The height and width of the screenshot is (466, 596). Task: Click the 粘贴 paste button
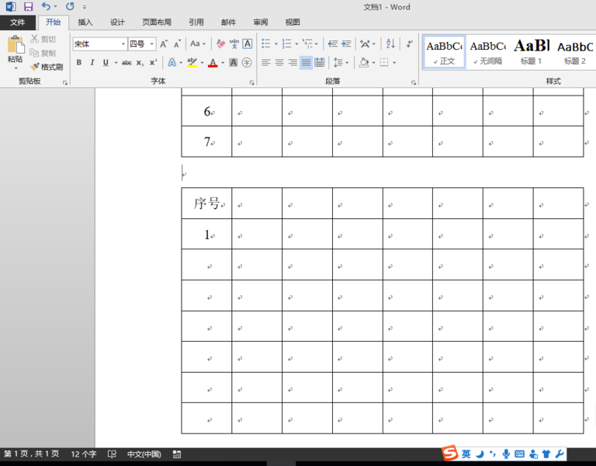15,50
